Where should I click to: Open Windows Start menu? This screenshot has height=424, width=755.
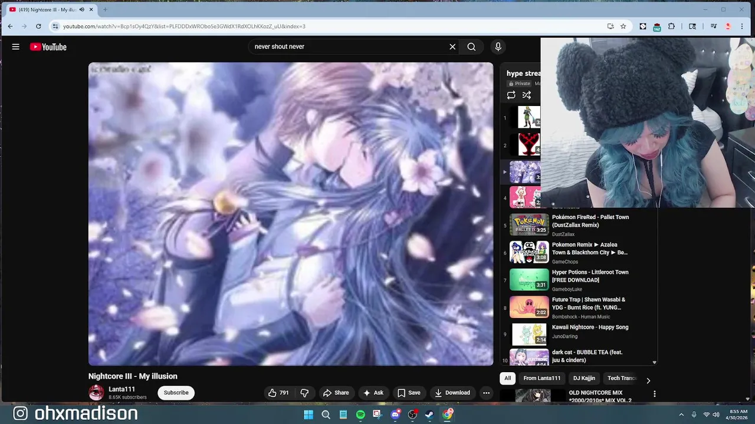pos(308,415)
